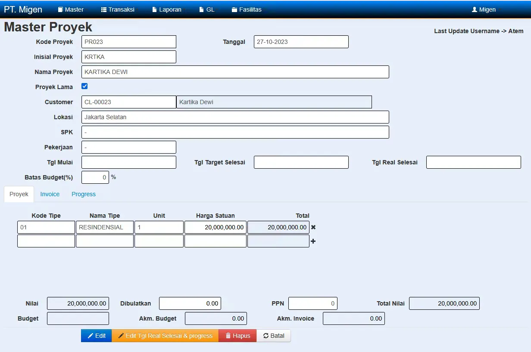Click the Dibulatkan field
Image resolution: width=531 pixels, height=352 pixels.
tap(190, 303)
